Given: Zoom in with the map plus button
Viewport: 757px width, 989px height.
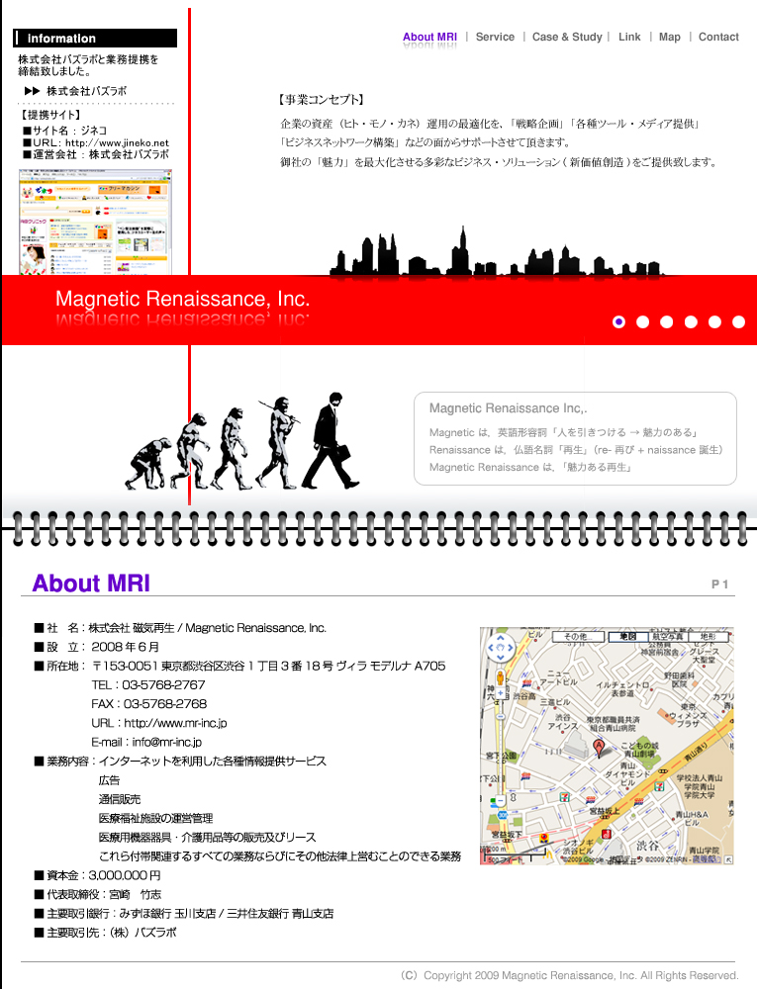Looking at the screenshot, I should 501,693.
